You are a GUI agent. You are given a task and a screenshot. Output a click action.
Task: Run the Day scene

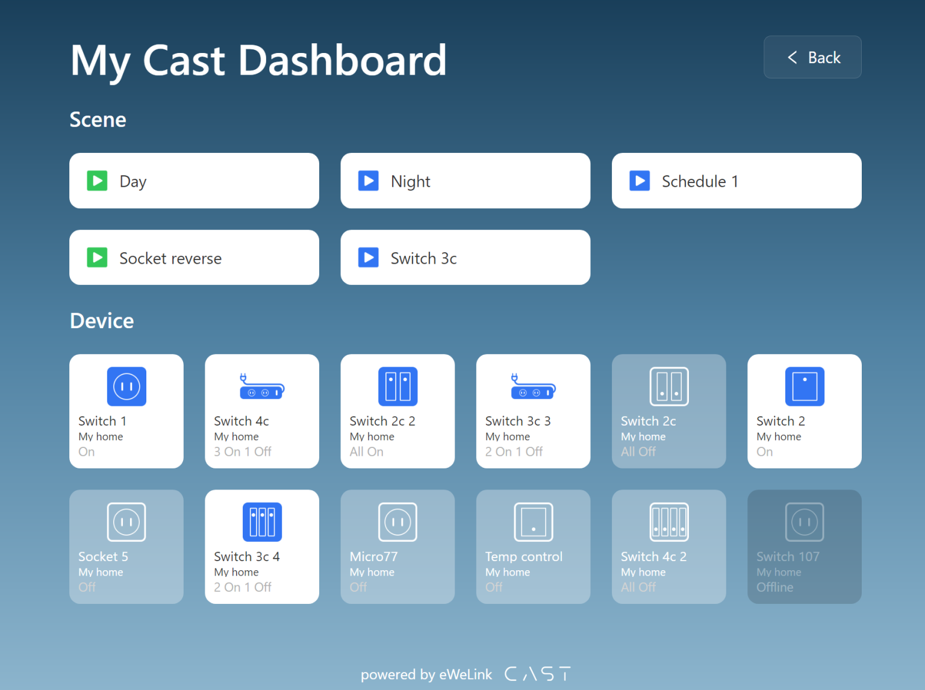tap(194, 181)
